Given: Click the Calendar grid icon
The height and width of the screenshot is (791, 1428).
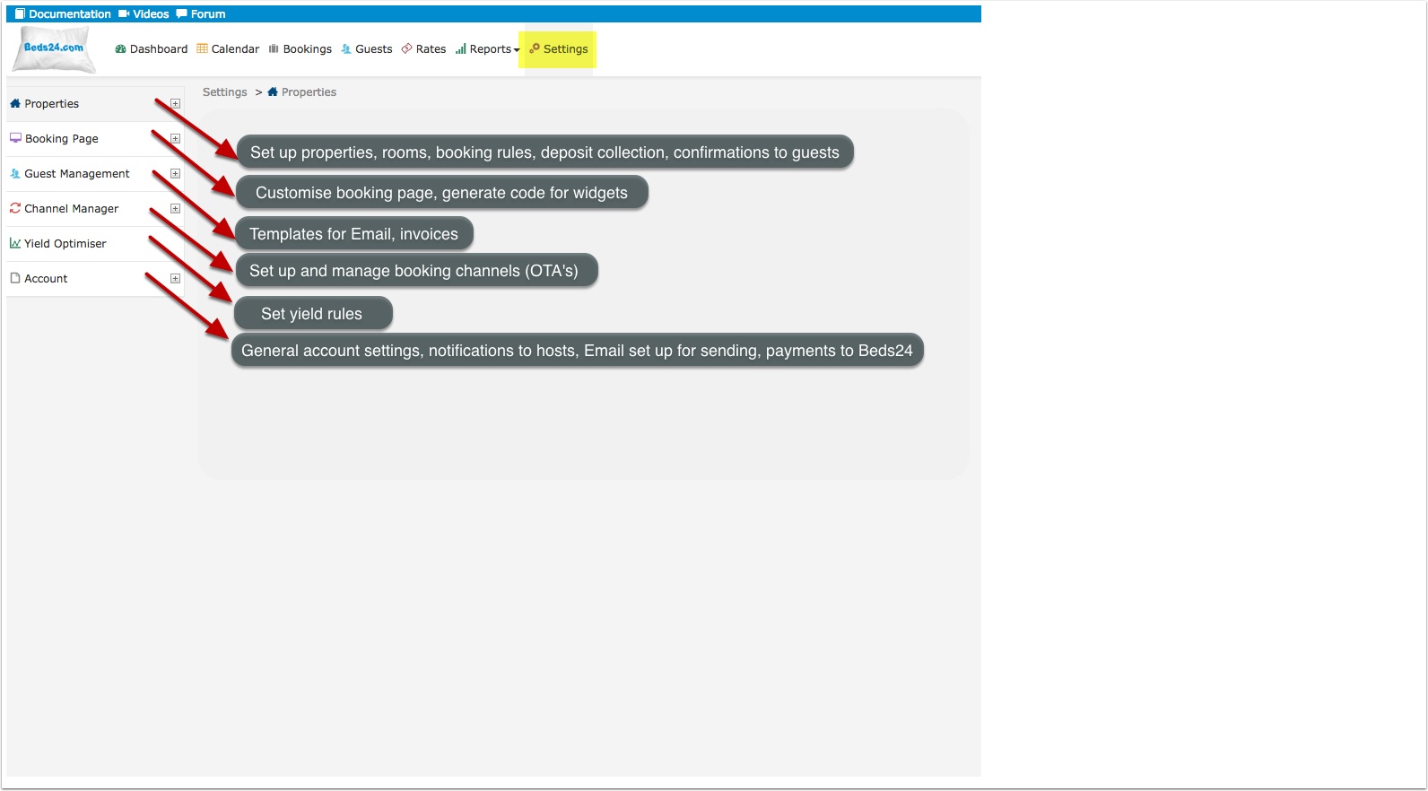Looking at the screenshot, I should [x=202, y=48].
